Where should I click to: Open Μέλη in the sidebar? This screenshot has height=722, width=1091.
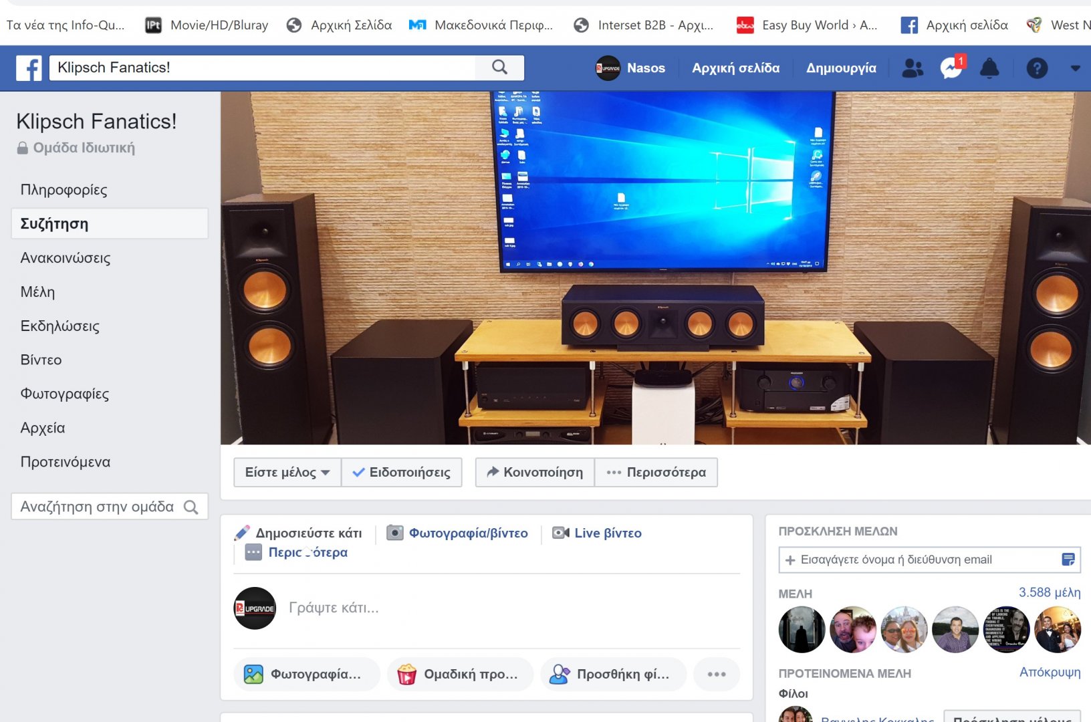37,292
